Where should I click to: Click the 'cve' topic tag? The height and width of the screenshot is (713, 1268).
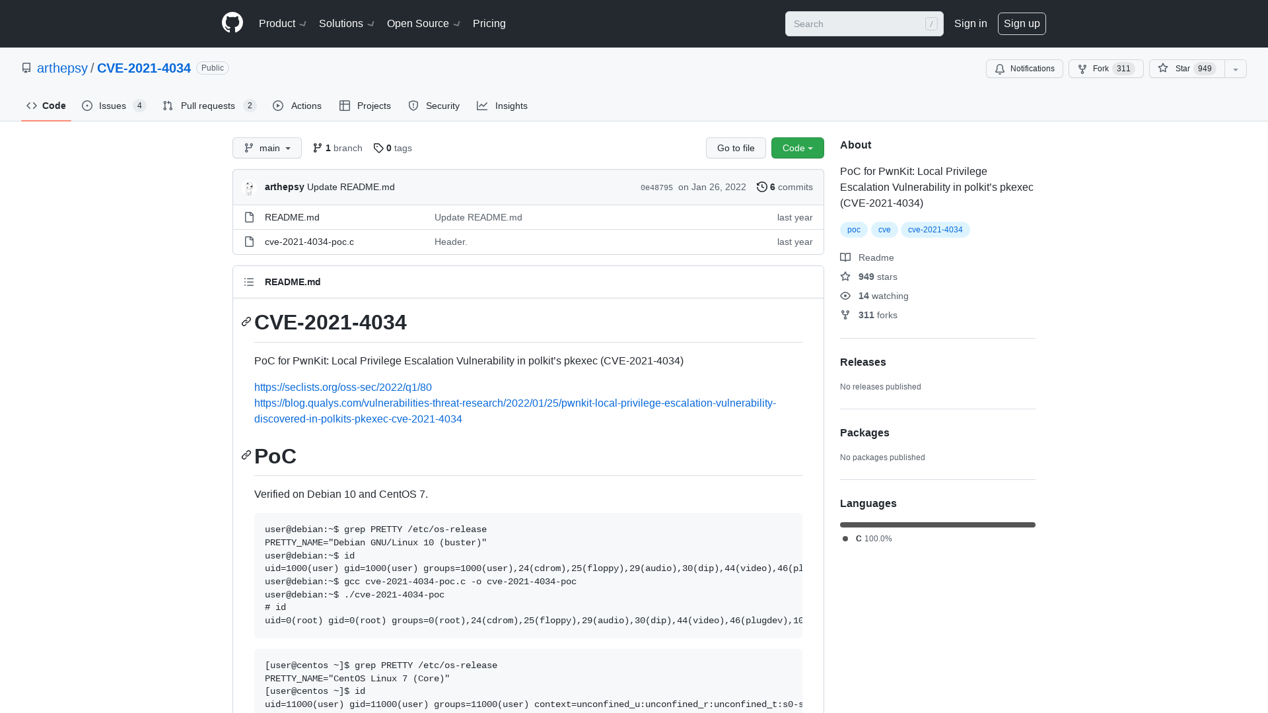pos(884,230)
